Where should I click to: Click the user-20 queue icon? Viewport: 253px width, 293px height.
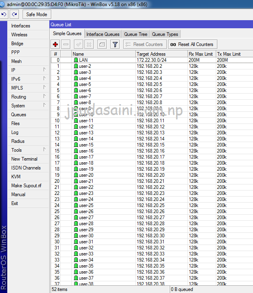(x=76, y=175)
